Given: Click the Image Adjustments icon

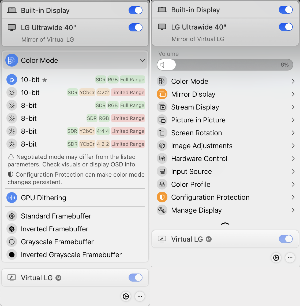Looking at the screenshot, I should [162, 146].
